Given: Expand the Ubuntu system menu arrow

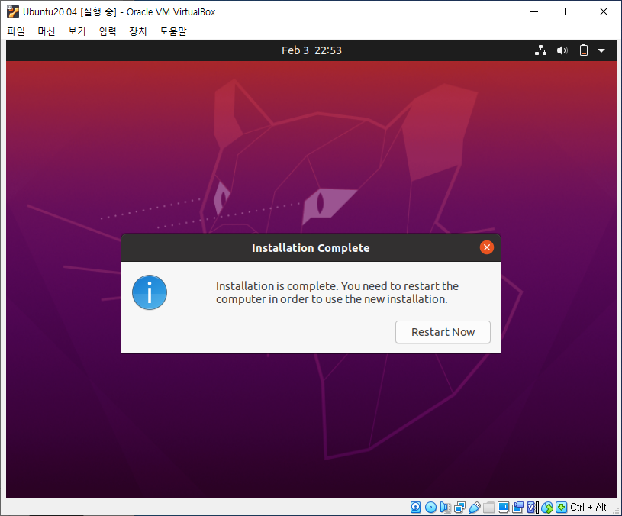Looking at the screenshot, I should click(x=601, y=51).
